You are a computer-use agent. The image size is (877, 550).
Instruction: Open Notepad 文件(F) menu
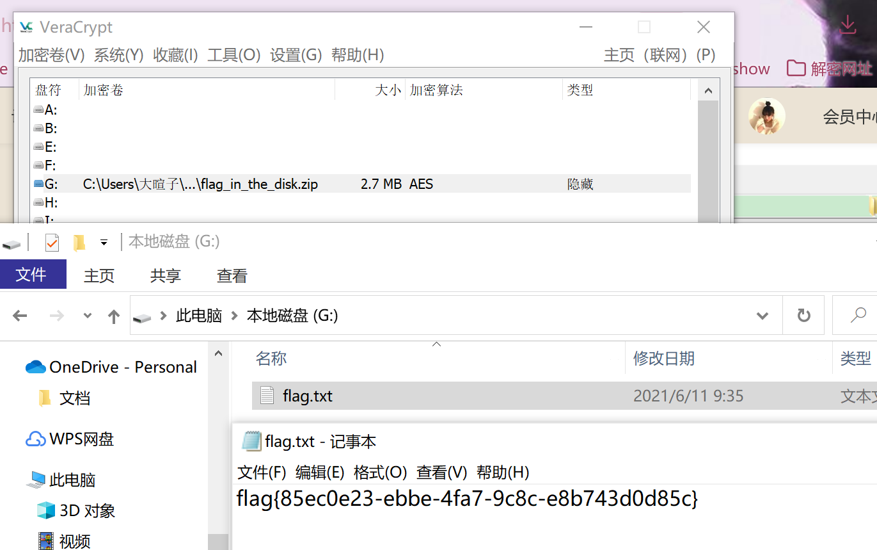point(262,473)
